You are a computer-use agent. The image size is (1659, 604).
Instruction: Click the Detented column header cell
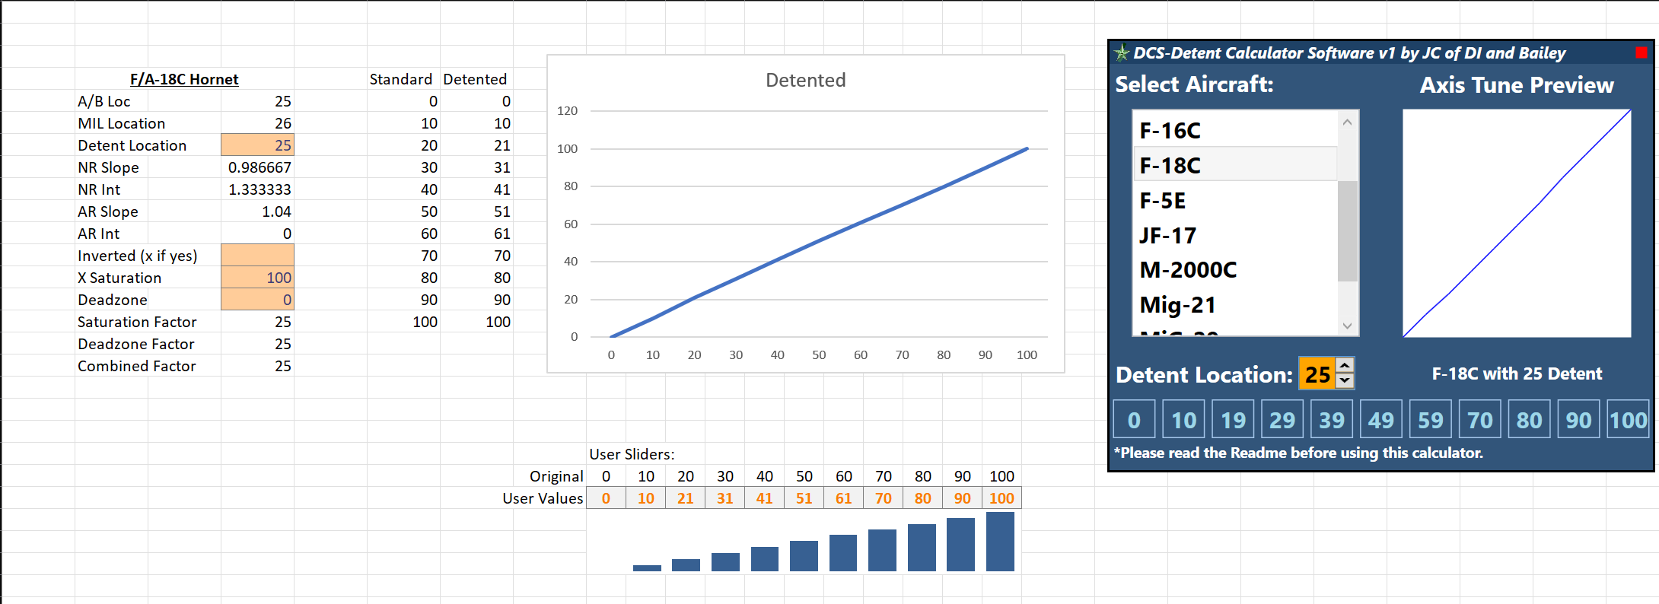[x=475, y=78]
